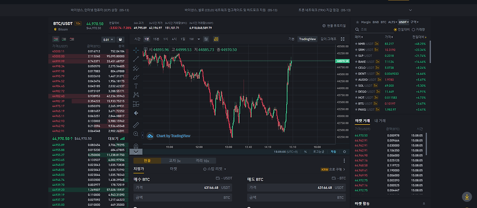
Task: Select the 거래량 radio button
Action: pyautogui.click(x=413, y=29)
